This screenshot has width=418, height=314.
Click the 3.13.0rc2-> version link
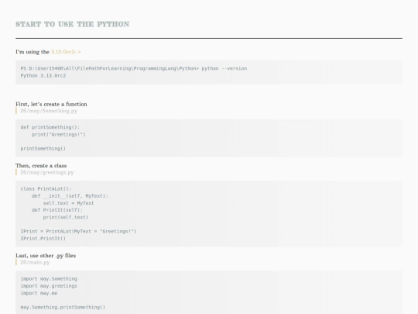point(66,52)
